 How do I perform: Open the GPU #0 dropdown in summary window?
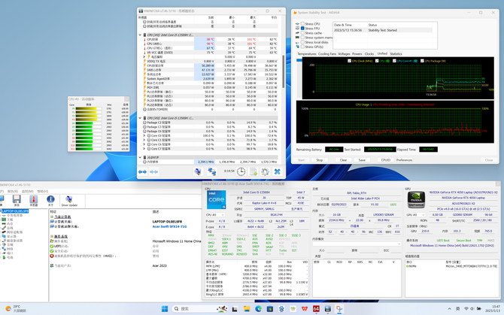[415, 215]
